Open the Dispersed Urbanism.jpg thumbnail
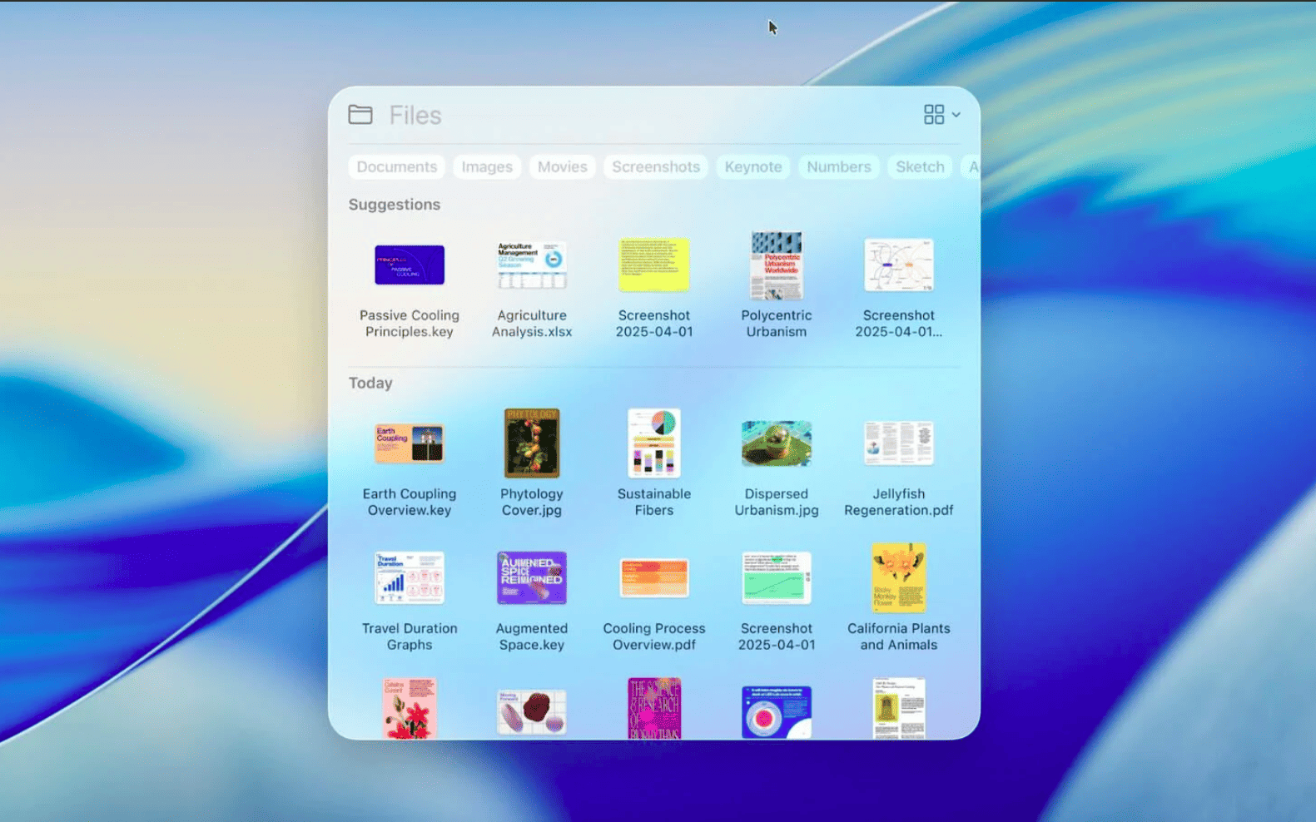The width and height of the screenshot is (1316, 822). [x=777, y=443]
